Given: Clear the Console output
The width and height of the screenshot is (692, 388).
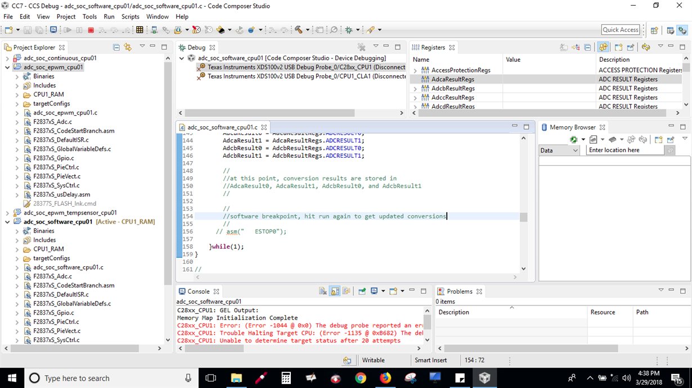Looking at the screenshot, I should tap(323, 291).
